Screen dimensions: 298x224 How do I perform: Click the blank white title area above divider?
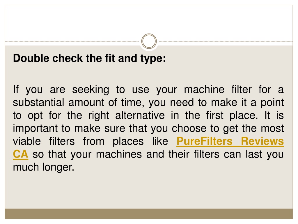[x=149, y=21]
